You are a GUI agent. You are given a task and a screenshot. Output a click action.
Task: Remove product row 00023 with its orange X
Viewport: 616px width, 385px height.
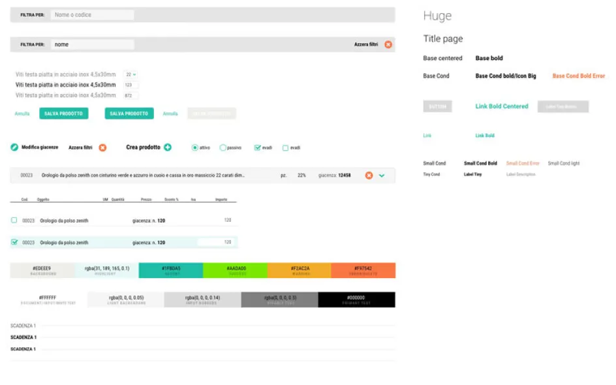tap(369, 176)
